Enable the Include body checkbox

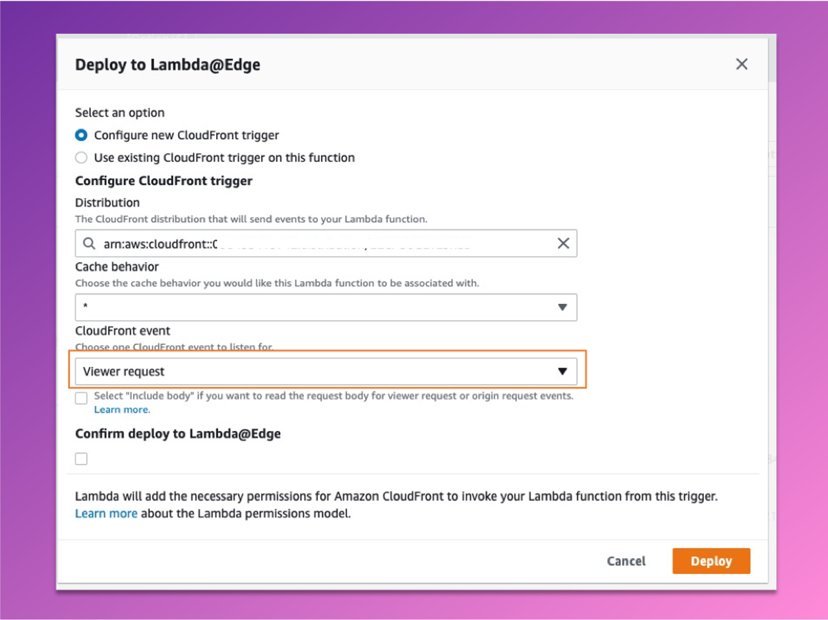pos(81,398)
